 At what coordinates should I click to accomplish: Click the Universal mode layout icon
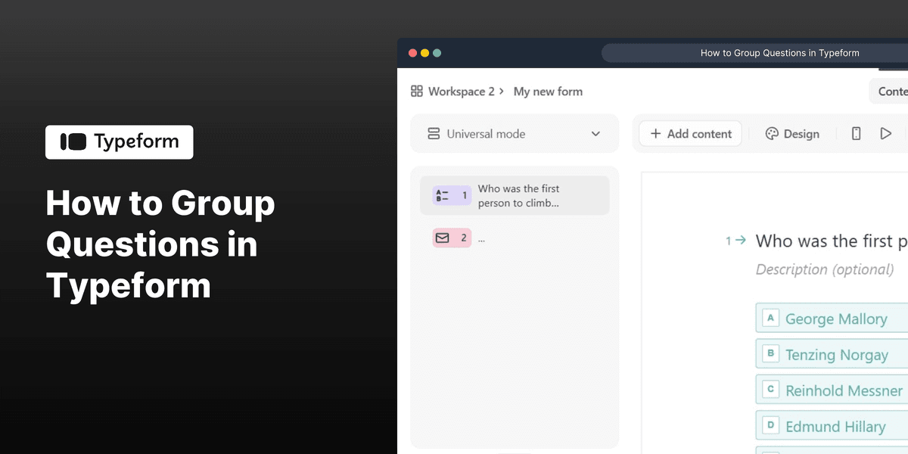[433, 133]
